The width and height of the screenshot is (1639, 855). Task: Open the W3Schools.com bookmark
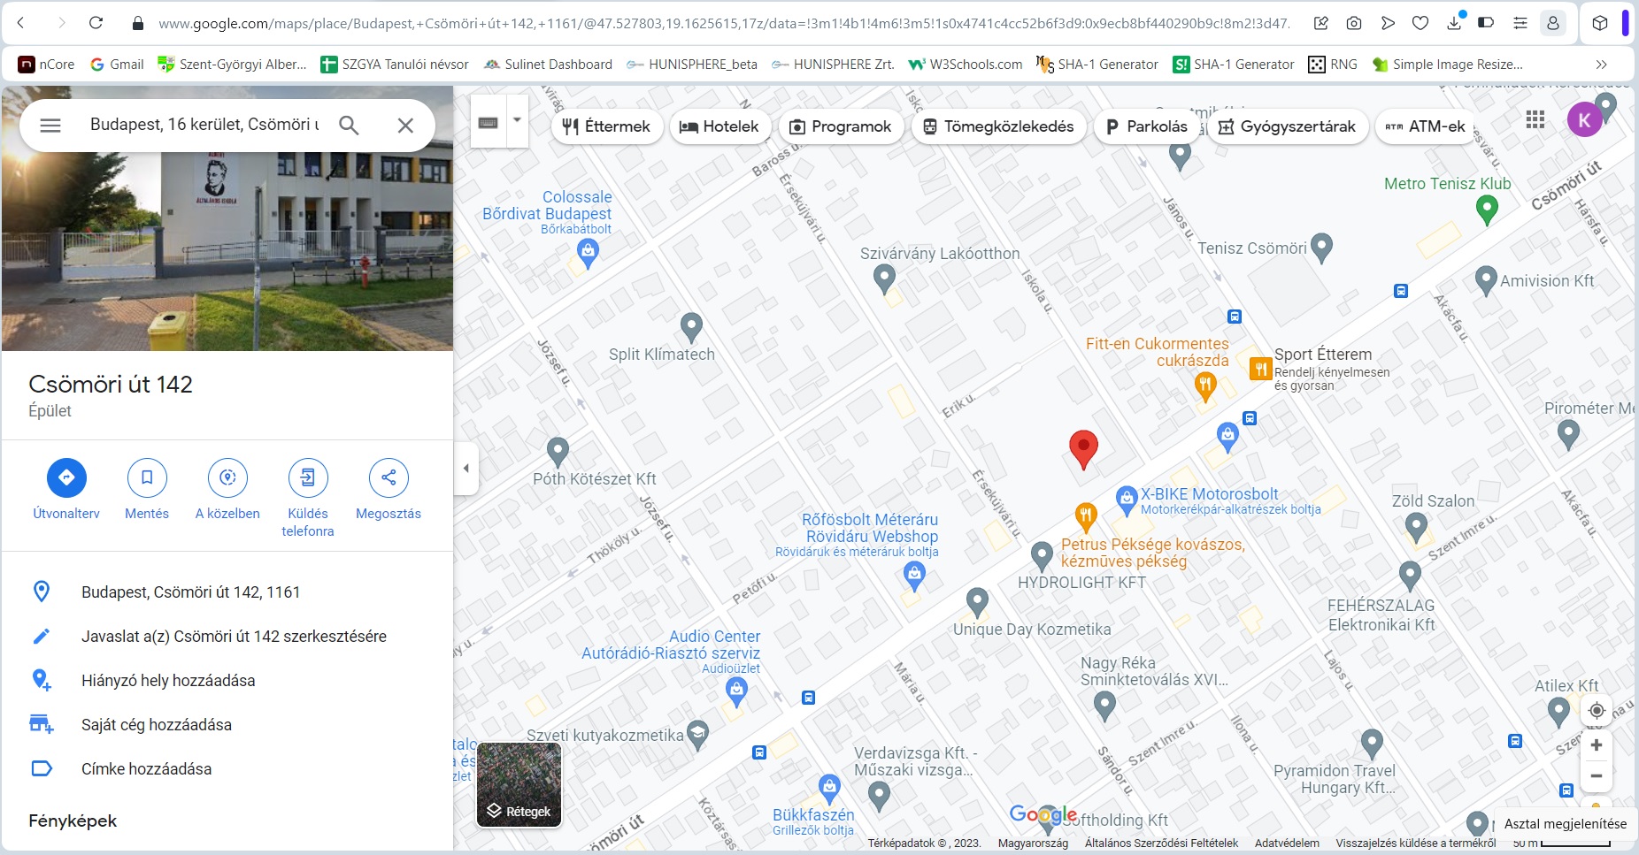point(966,65)
